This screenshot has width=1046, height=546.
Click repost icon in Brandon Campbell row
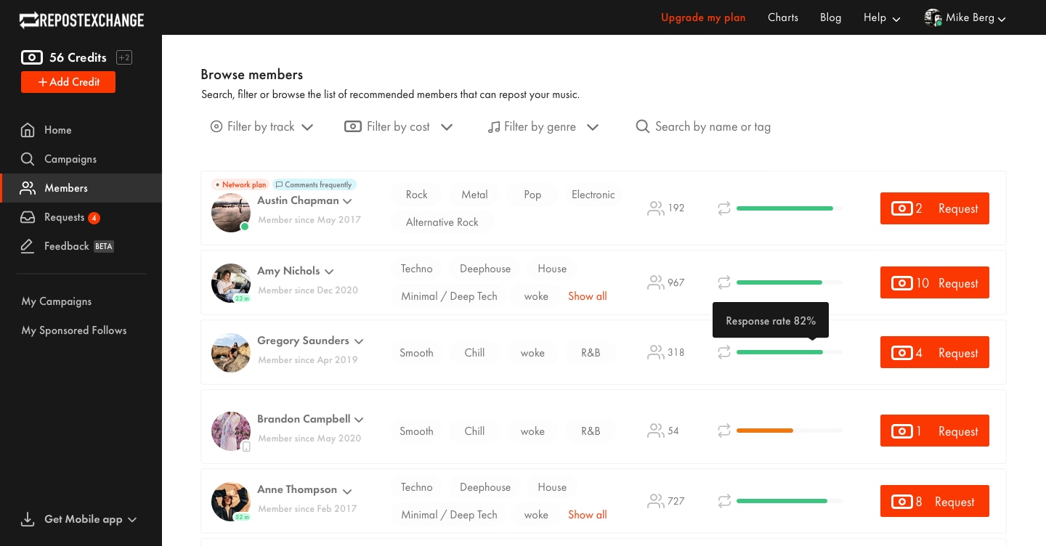click(x=724, y=431)
